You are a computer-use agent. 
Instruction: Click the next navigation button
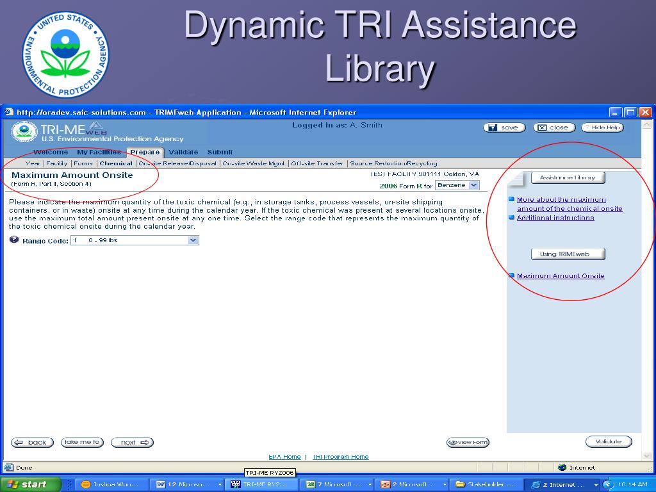click(x=132, y=442)
